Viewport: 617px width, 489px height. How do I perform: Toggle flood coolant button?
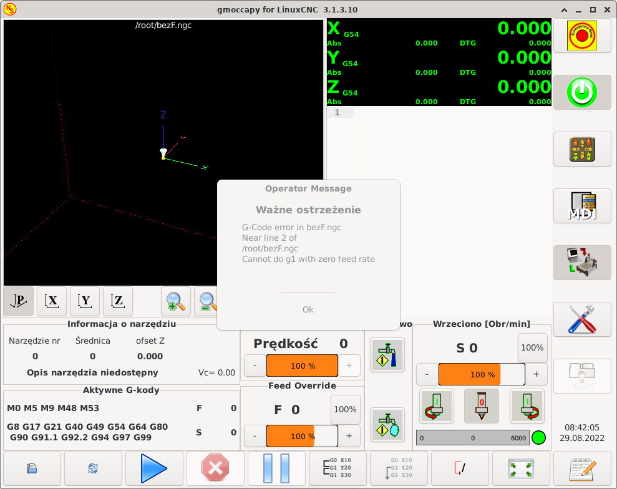(387, 355)
